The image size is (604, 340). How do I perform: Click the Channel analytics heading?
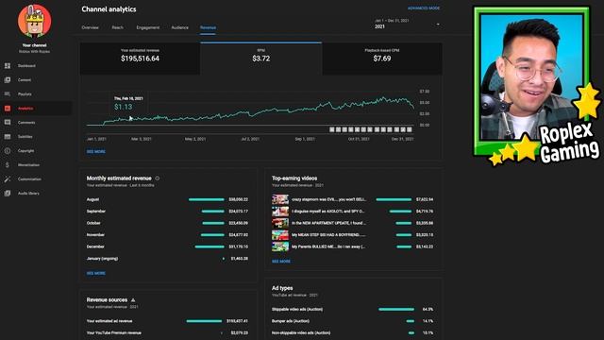click(109, 9)
